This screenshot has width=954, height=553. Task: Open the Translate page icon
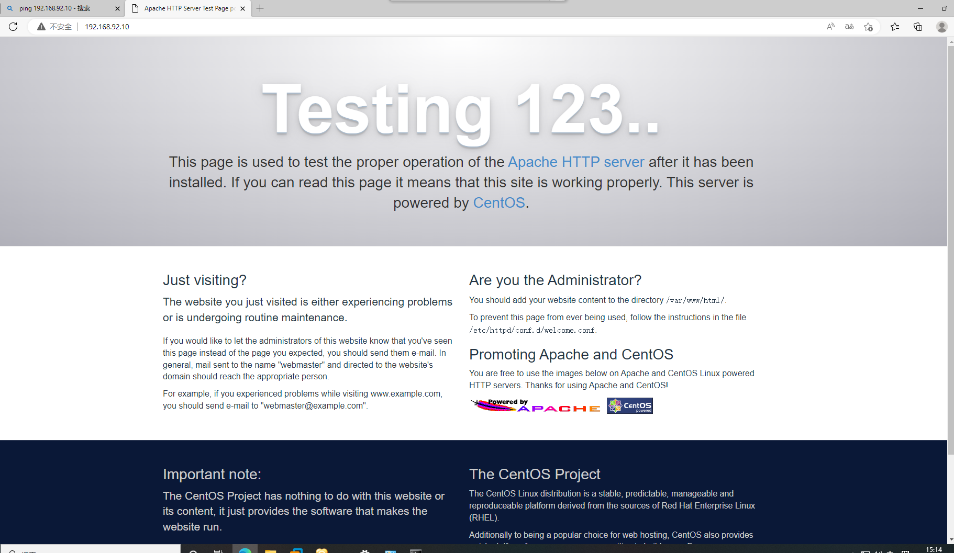tap(849, 27)
